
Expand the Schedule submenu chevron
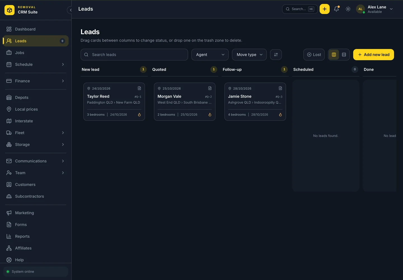click(63, 64)
